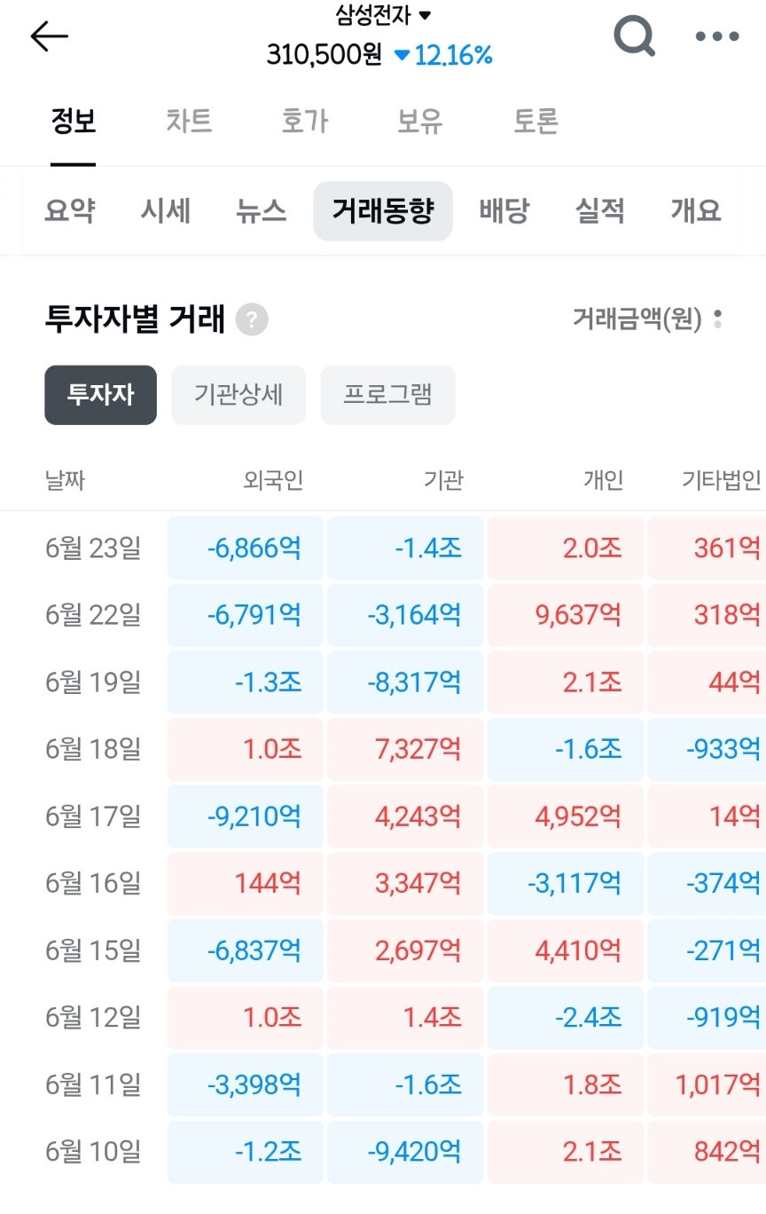This screenshot has width=766, height=1214.
Task: Select the 요약 sub-tab
Action: [69, 211]
